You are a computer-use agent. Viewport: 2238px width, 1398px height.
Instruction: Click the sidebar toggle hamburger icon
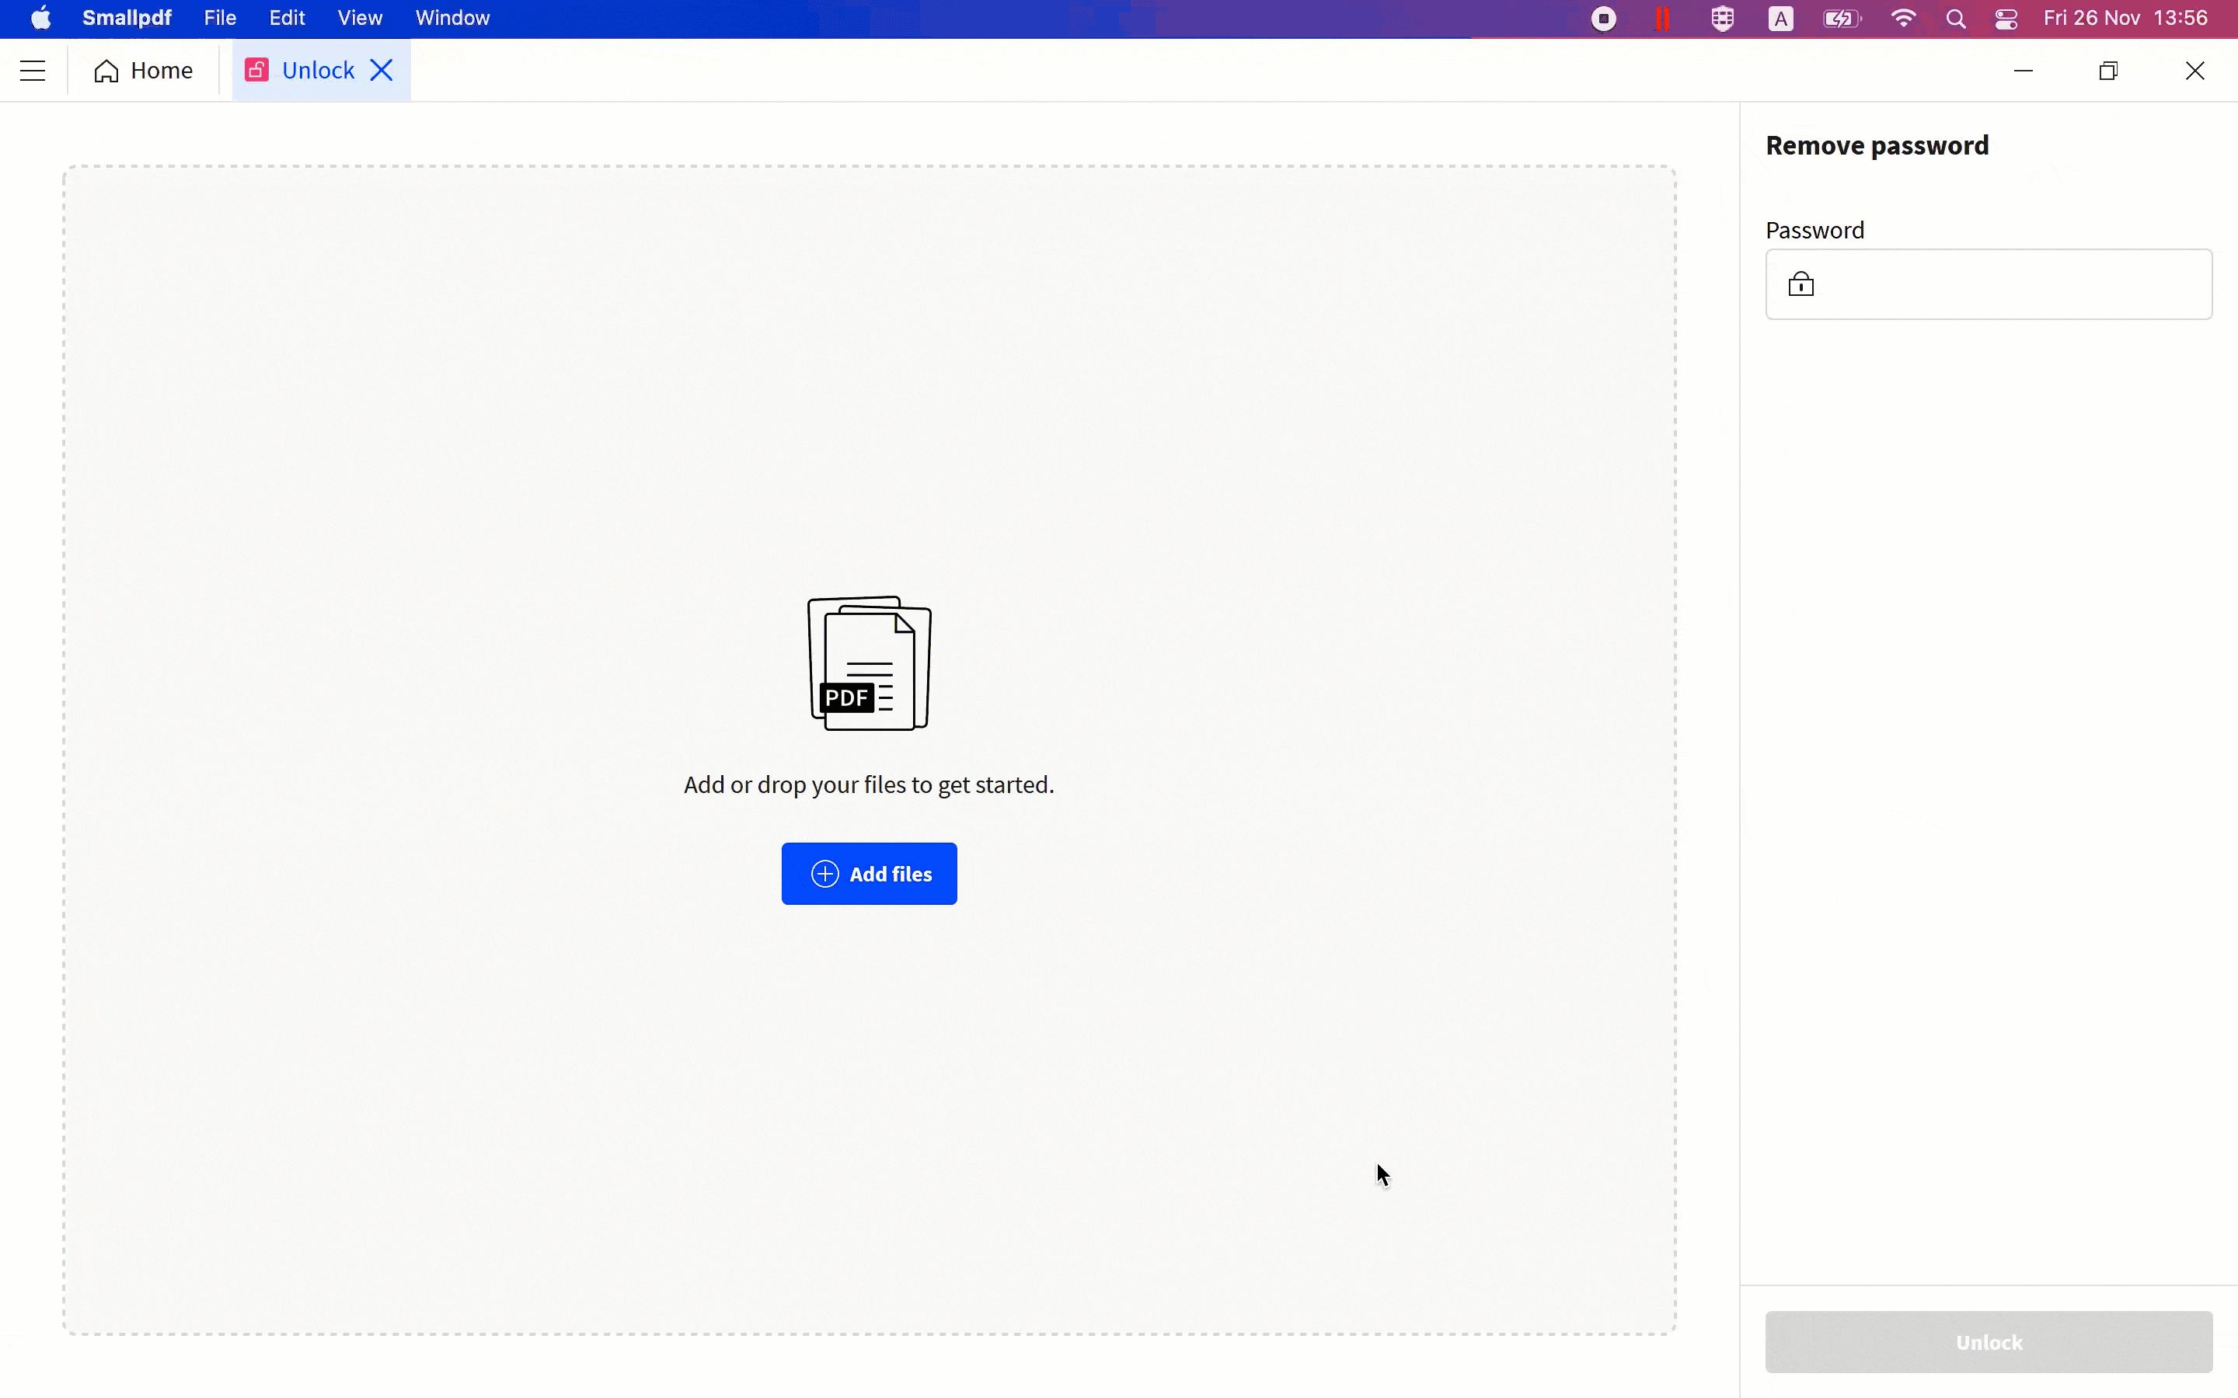(32, 69)
